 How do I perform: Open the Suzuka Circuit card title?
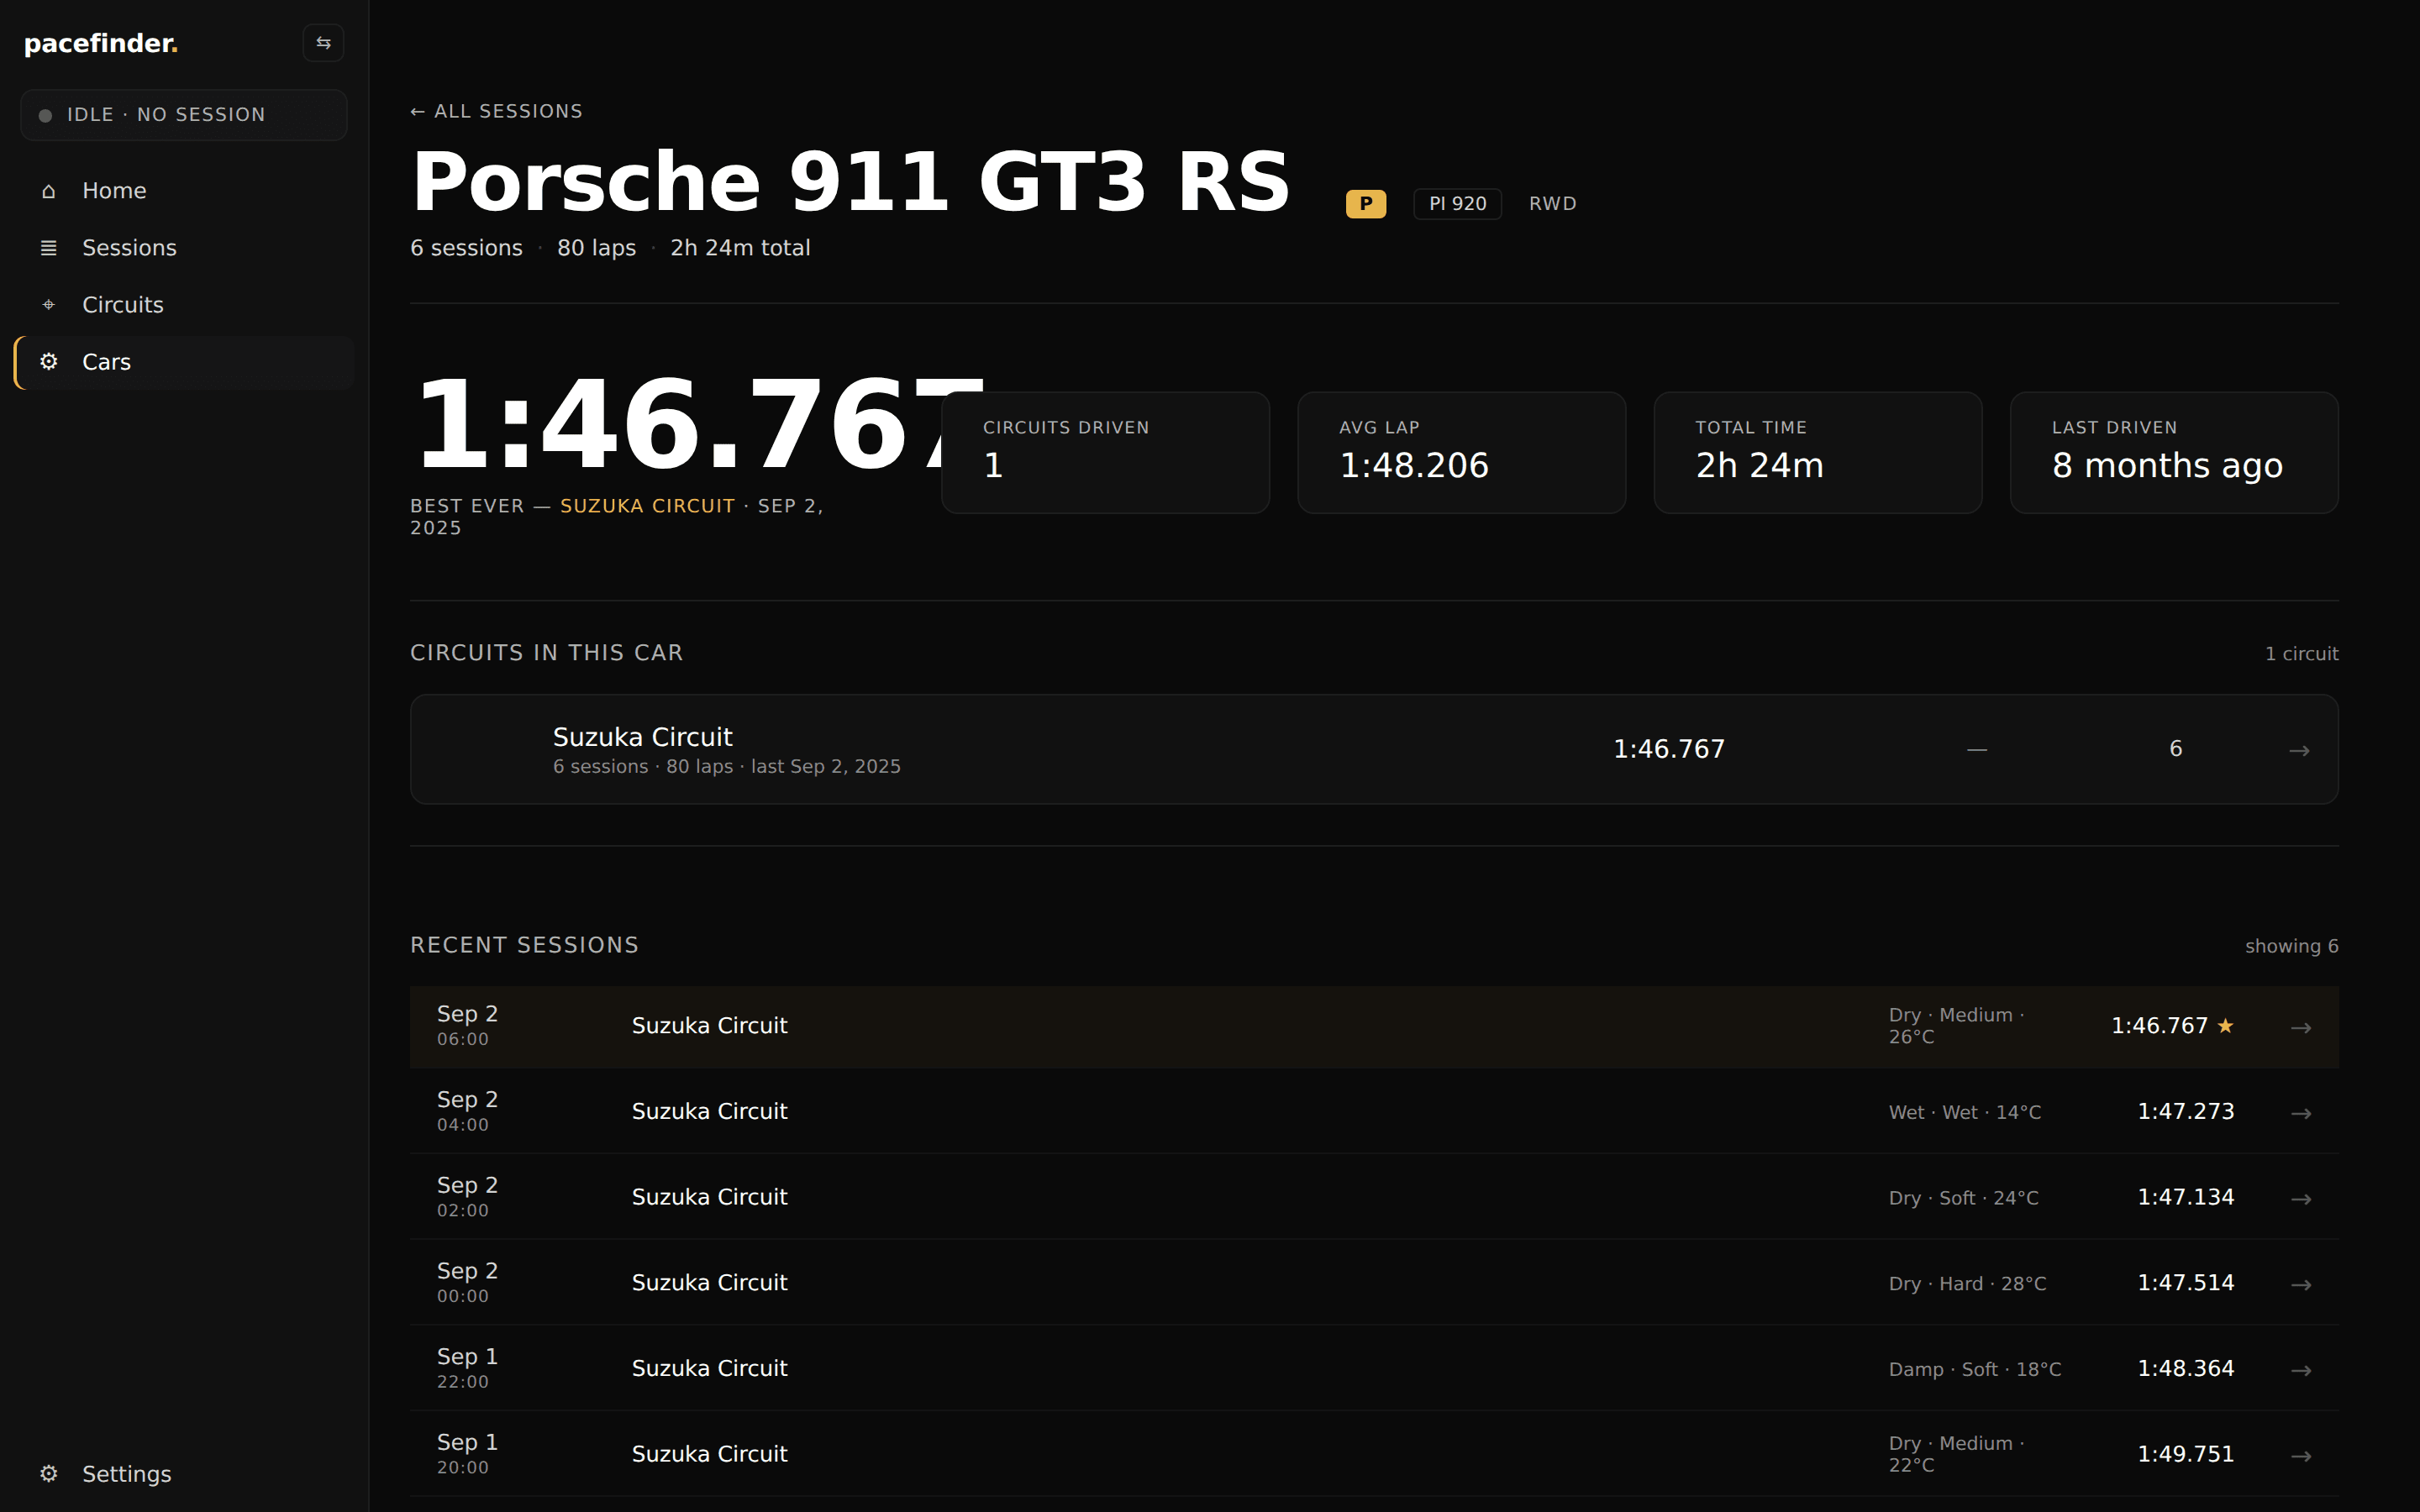[642, 737]
